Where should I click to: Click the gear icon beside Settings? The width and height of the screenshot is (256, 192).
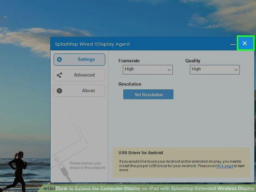point(59,59)
